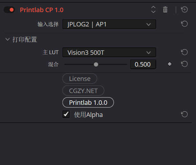
Task: Click the Printlab 1.0.0 button
Action: pos(88,103)
